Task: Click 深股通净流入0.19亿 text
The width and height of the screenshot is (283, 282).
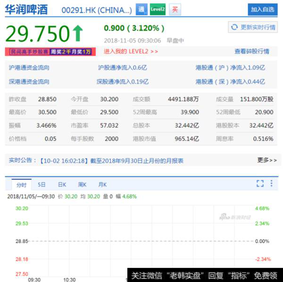Action: (x=123, y=82)
